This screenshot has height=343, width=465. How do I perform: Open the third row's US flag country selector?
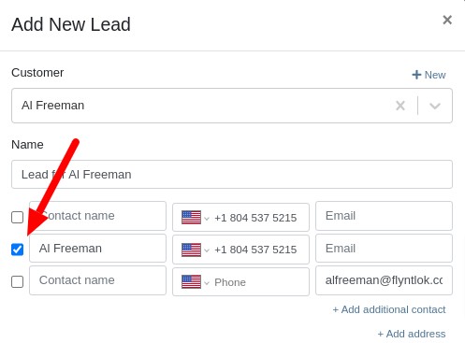click(x=191, y=282)
